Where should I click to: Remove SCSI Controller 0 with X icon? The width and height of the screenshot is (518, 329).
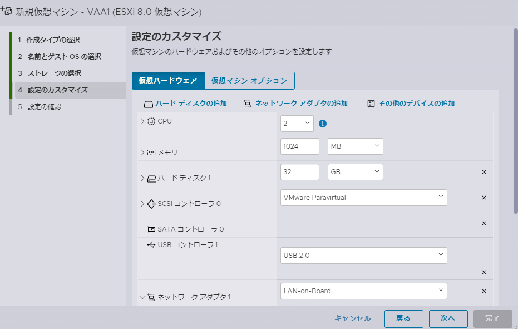(484, 198)
